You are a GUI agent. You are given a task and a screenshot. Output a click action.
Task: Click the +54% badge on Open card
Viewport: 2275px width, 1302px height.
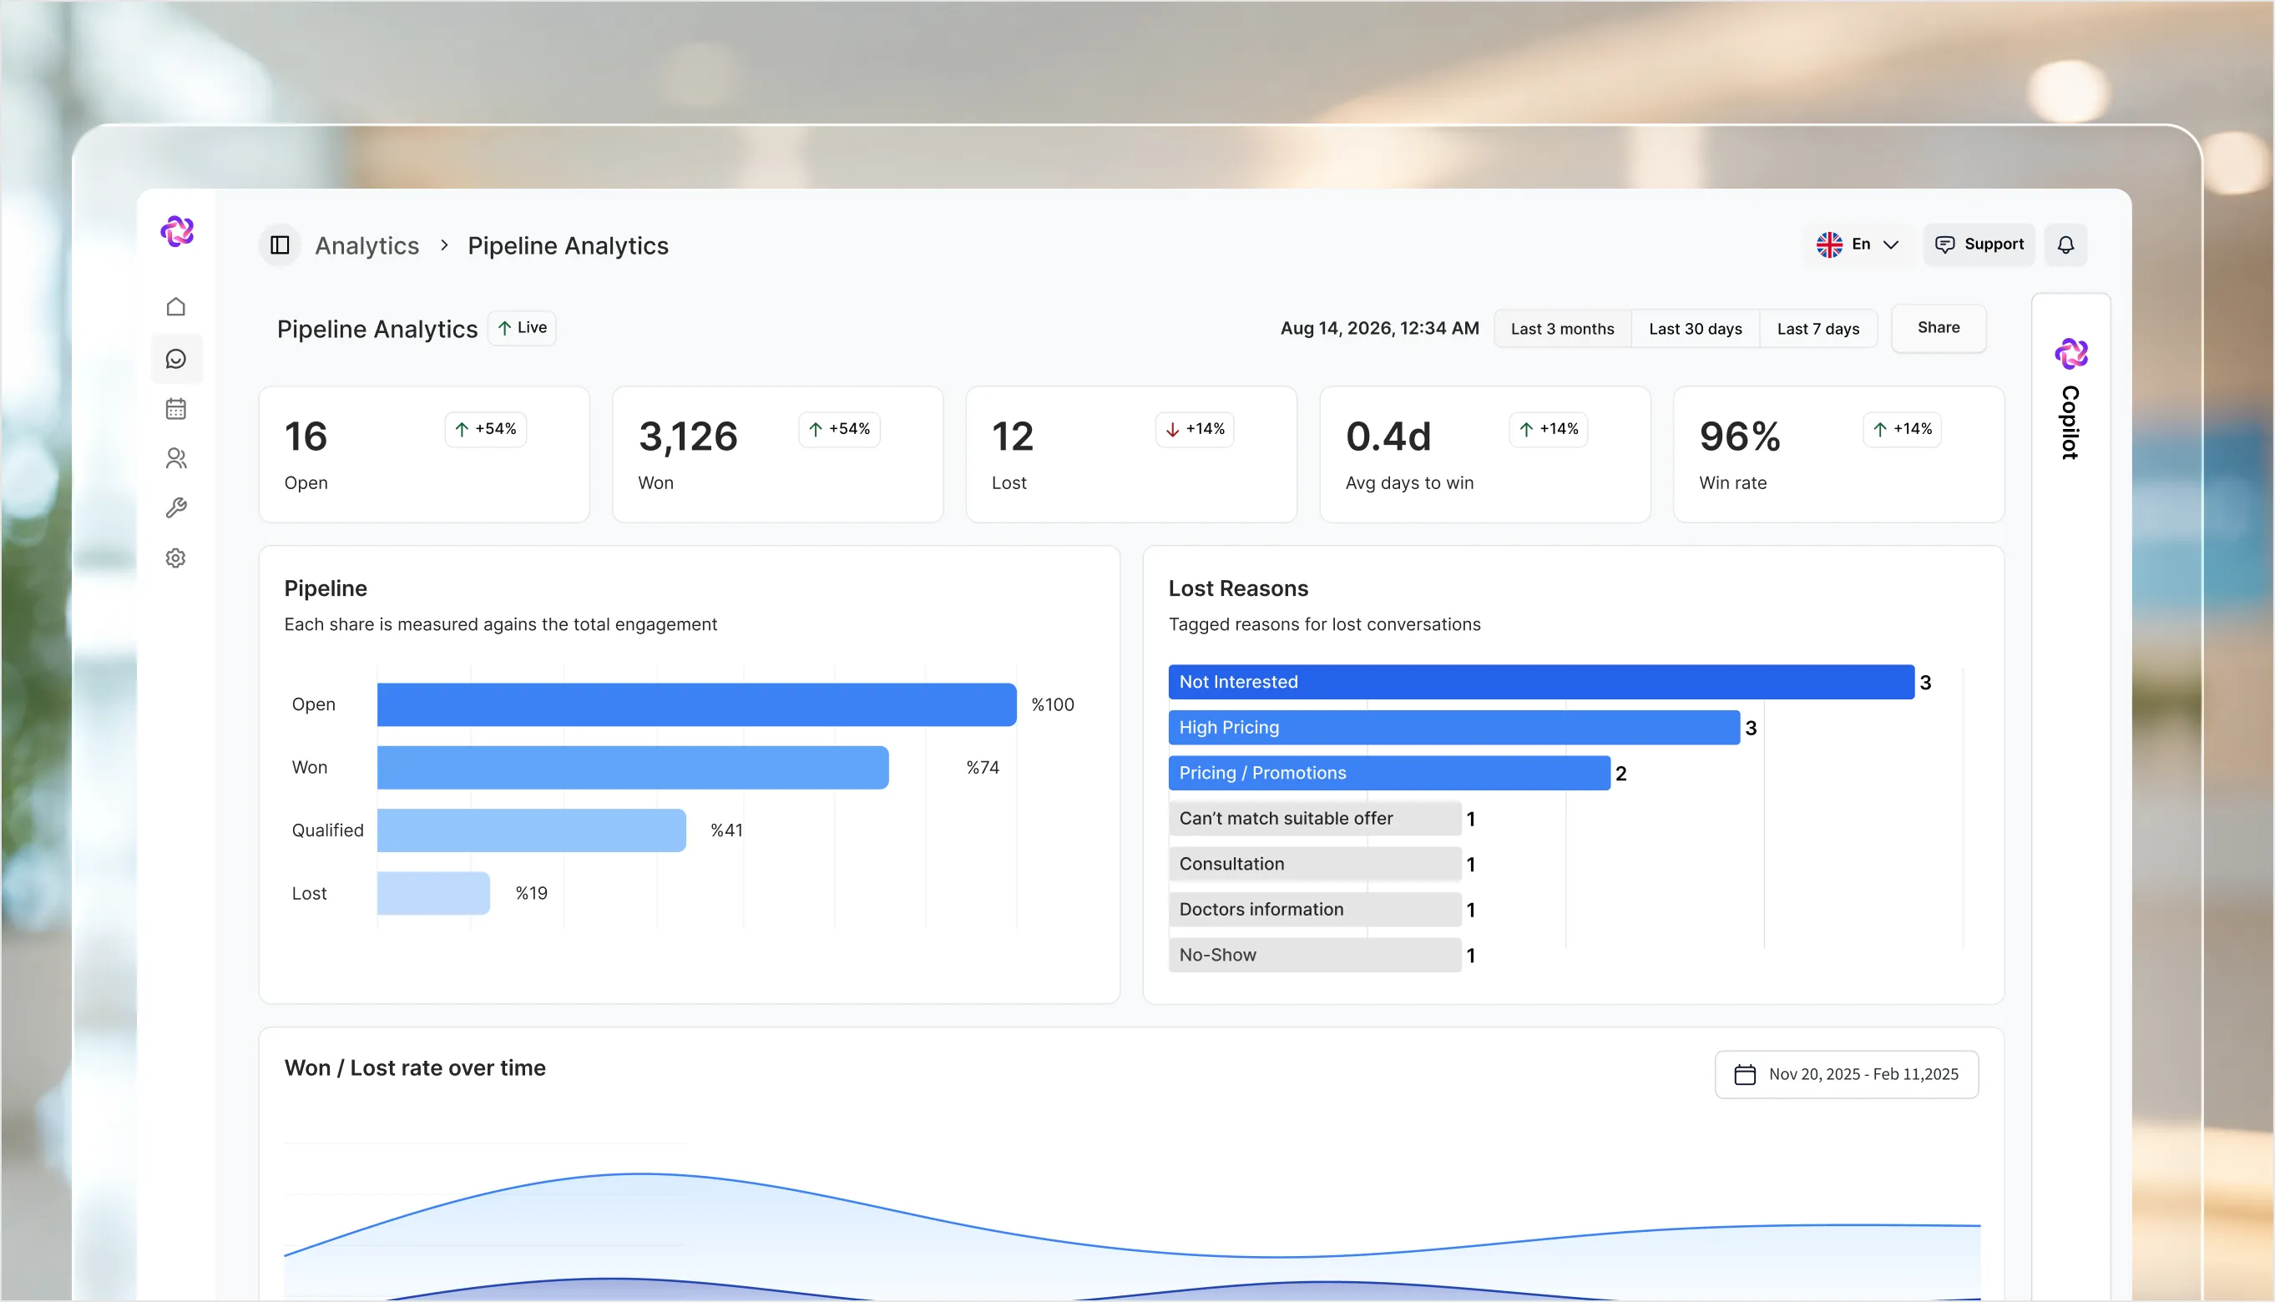click(x=486, y=429)
